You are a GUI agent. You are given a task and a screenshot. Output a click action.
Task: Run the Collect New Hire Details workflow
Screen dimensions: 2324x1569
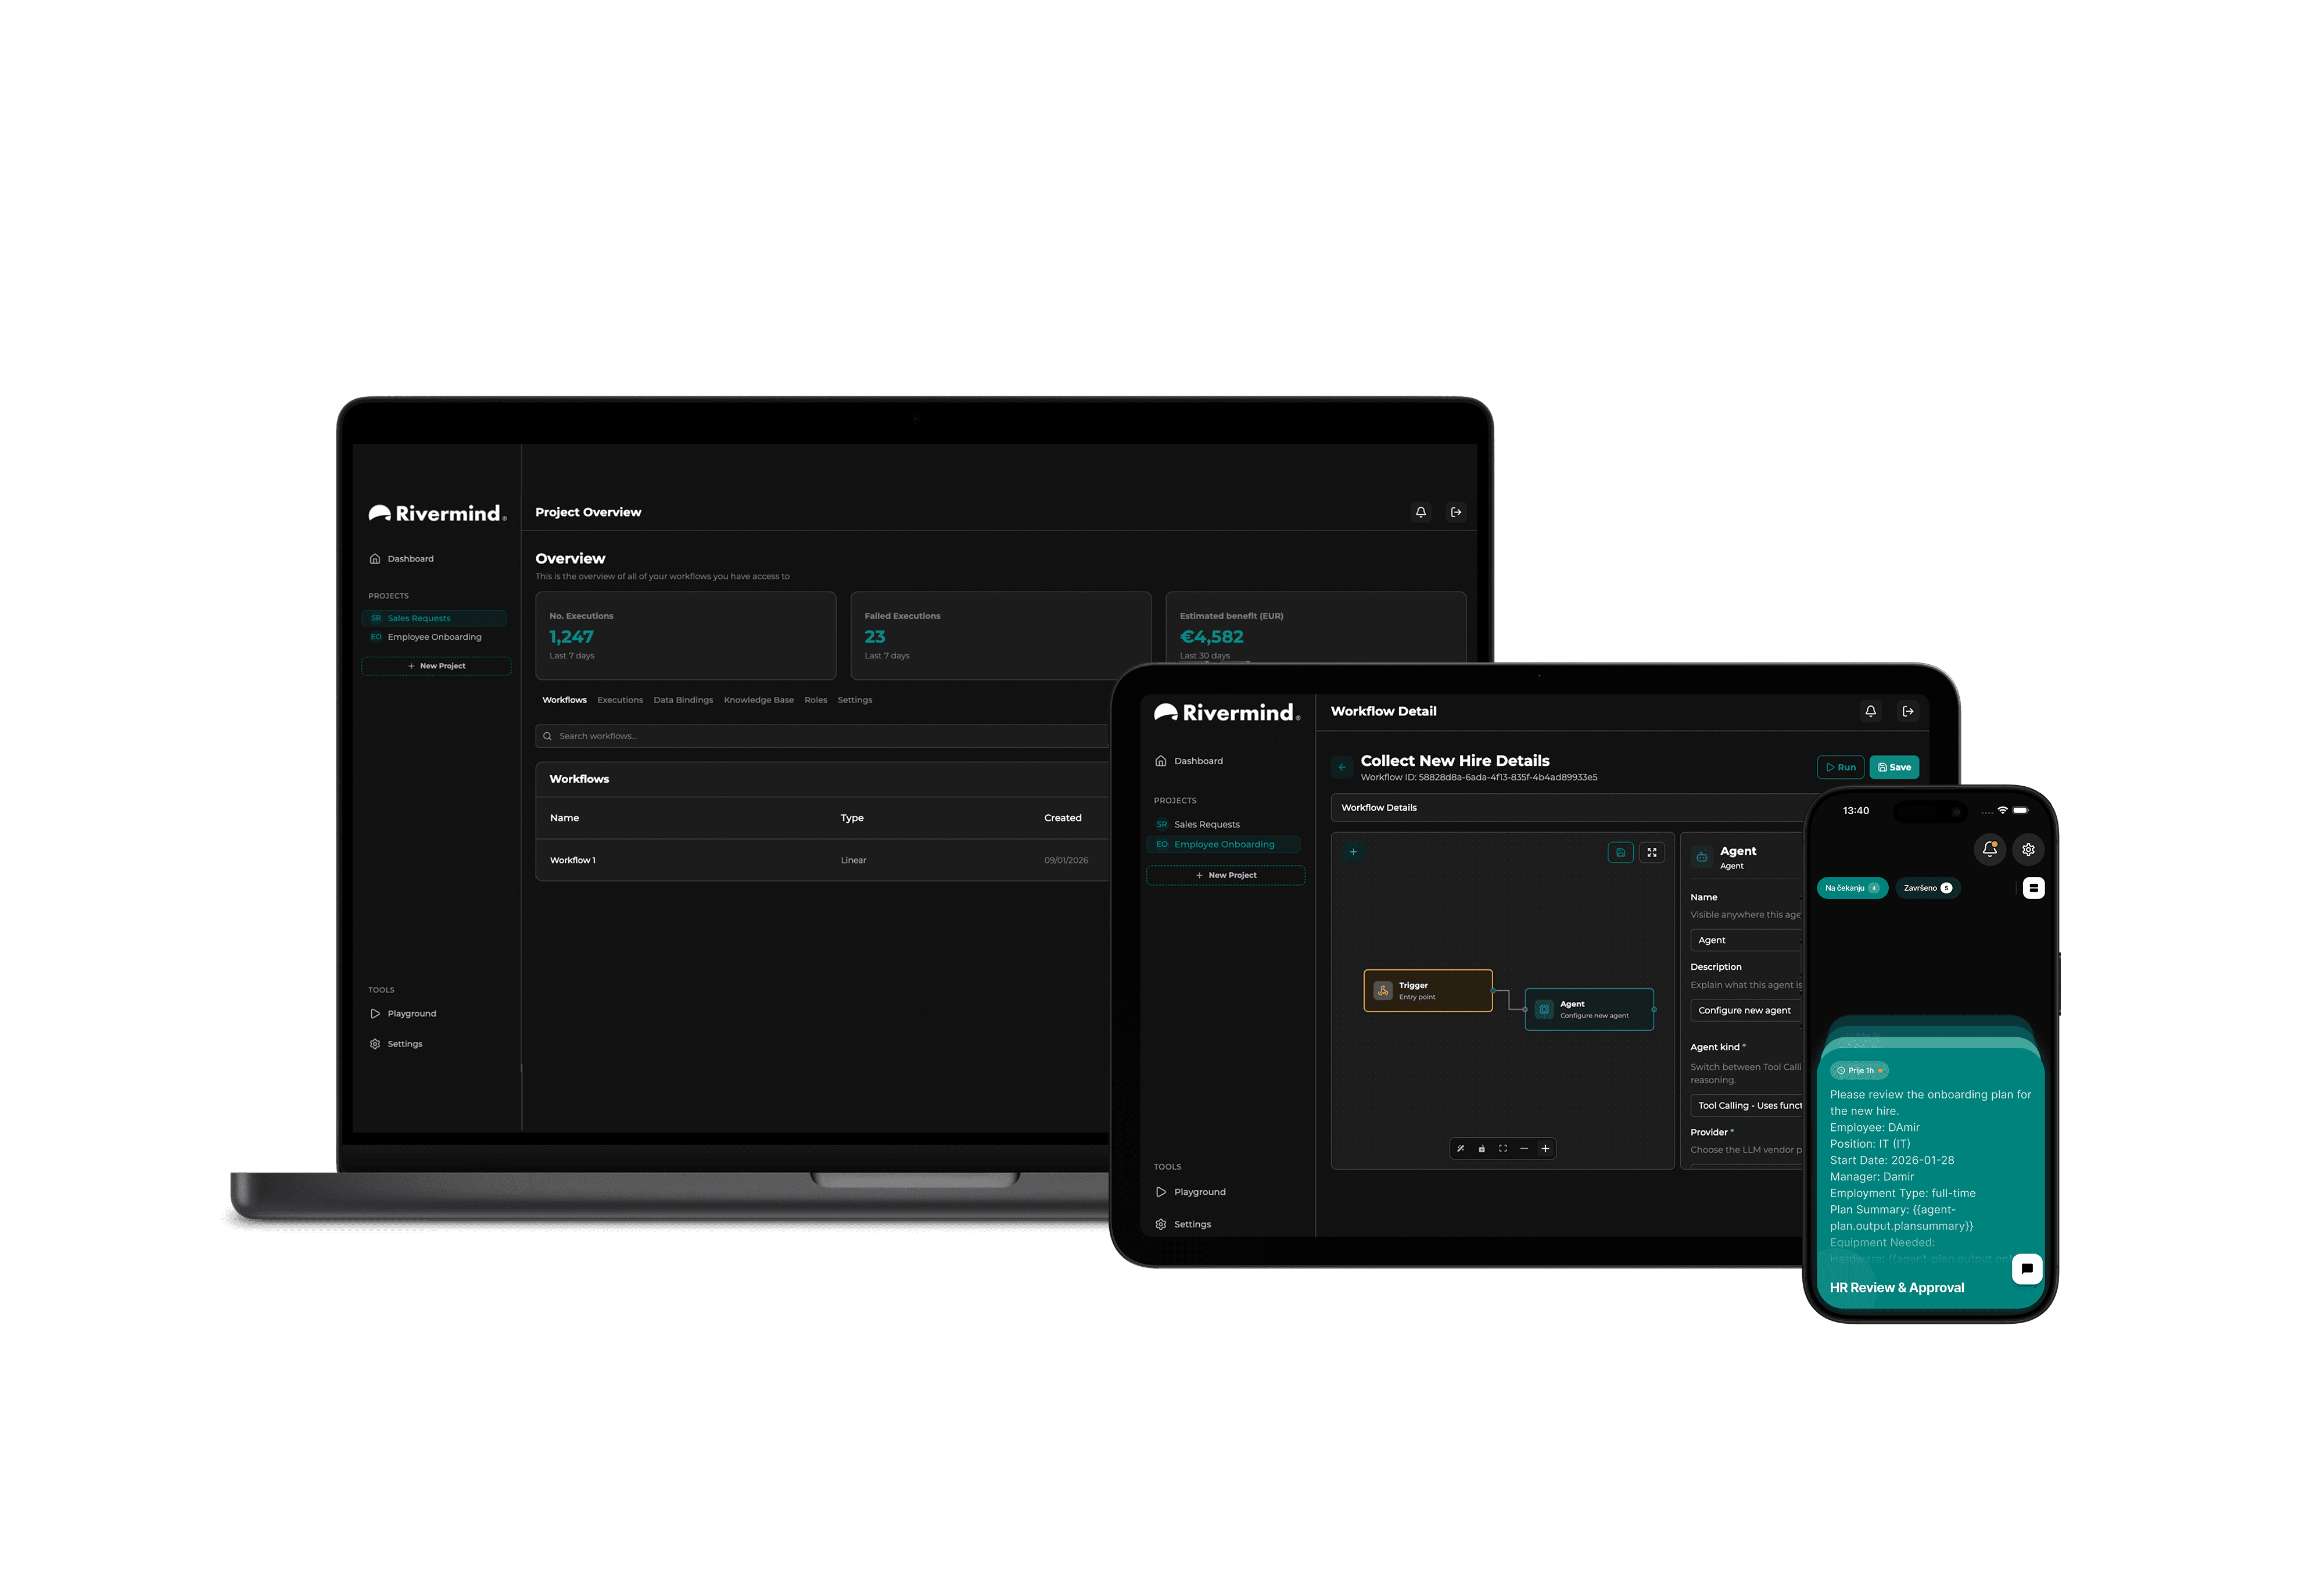(x=1840, y=767)
